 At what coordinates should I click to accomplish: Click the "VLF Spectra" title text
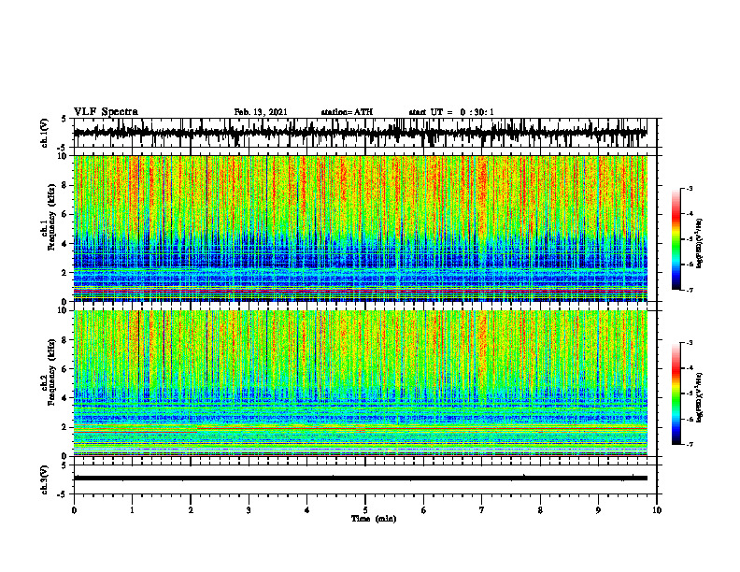tap(106, 112)
